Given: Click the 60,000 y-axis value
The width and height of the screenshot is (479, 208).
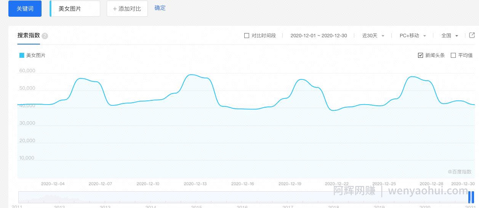Looking at the screenshot, I should 27,71.
